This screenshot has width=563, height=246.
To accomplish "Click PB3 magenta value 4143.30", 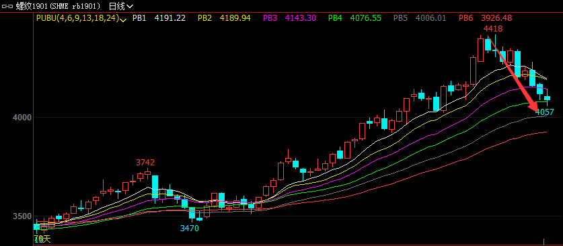I will tap(301, 18).
